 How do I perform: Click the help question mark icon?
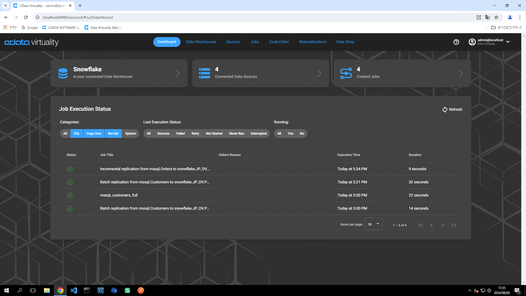coord(456,42)
